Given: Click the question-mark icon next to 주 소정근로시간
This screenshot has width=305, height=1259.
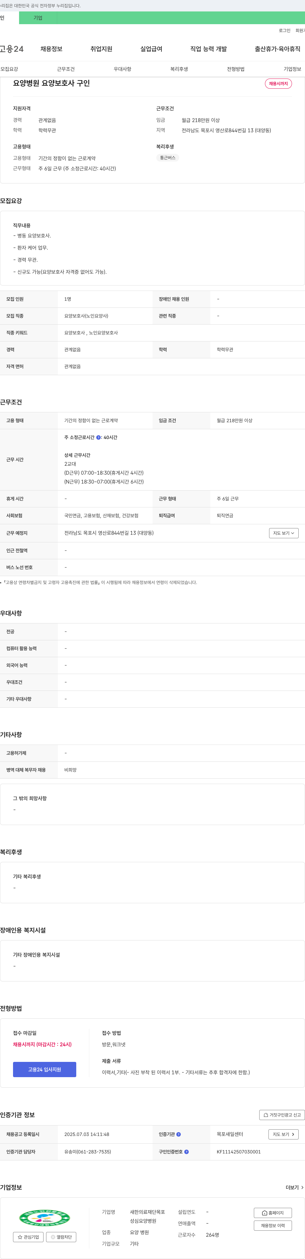Looking at the screenshot, I should 98,437.
